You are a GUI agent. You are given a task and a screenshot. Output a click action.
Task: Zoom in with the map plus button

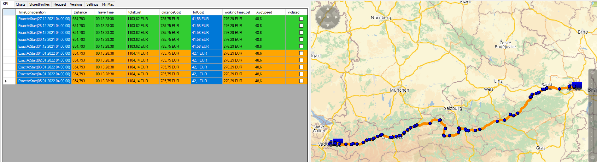(x=593, y=73)
